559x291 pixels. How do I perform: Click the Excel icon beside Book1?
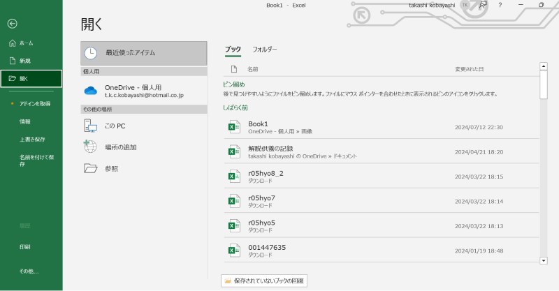point(234,127)
